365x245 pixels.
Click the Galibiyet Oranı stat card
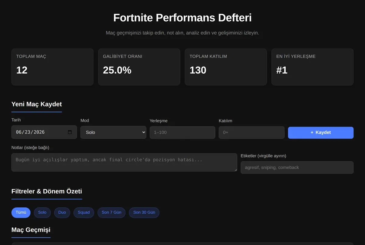coord(139,67)
